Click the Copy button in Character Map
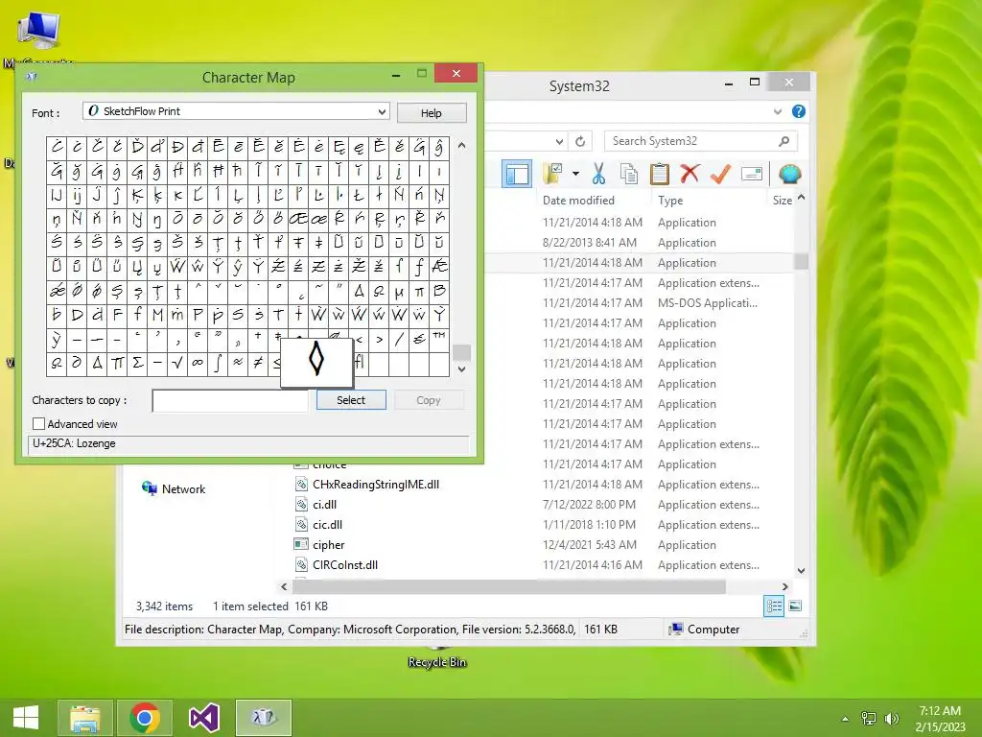This screenshot has width=982, height=737. click(429, 400)
